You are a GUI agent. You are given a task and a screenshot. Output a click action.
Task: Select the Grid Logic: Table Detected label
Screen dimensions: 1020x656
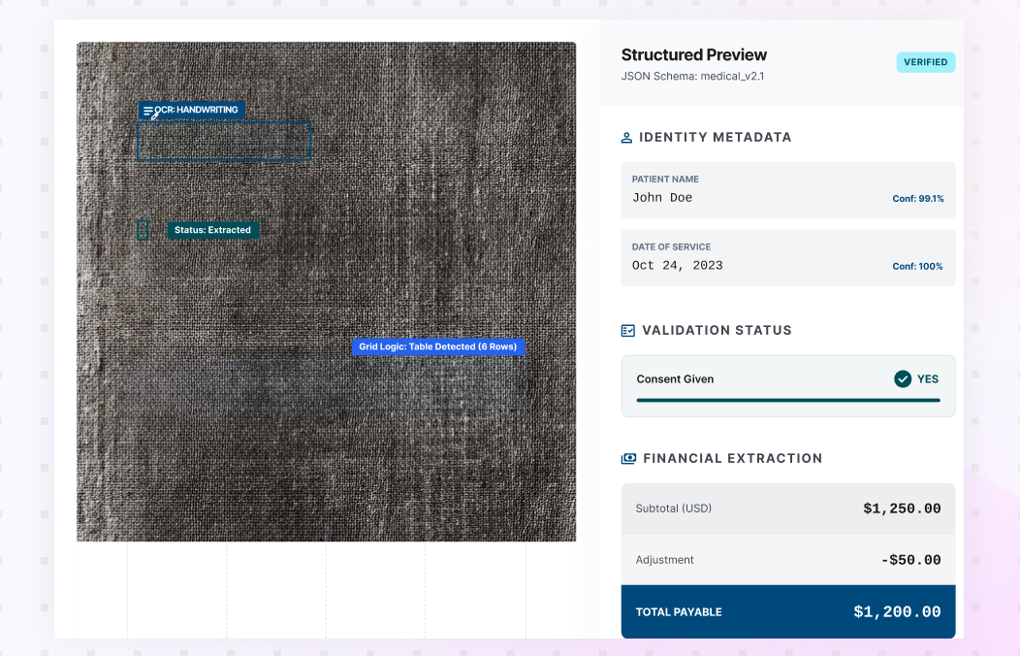click(438, 346)
